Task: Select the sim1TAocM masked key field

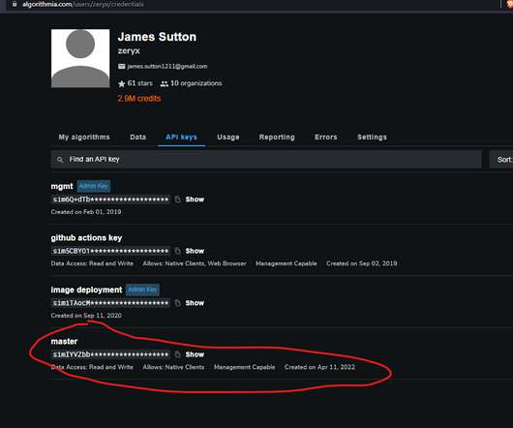Action: (110, 303)
